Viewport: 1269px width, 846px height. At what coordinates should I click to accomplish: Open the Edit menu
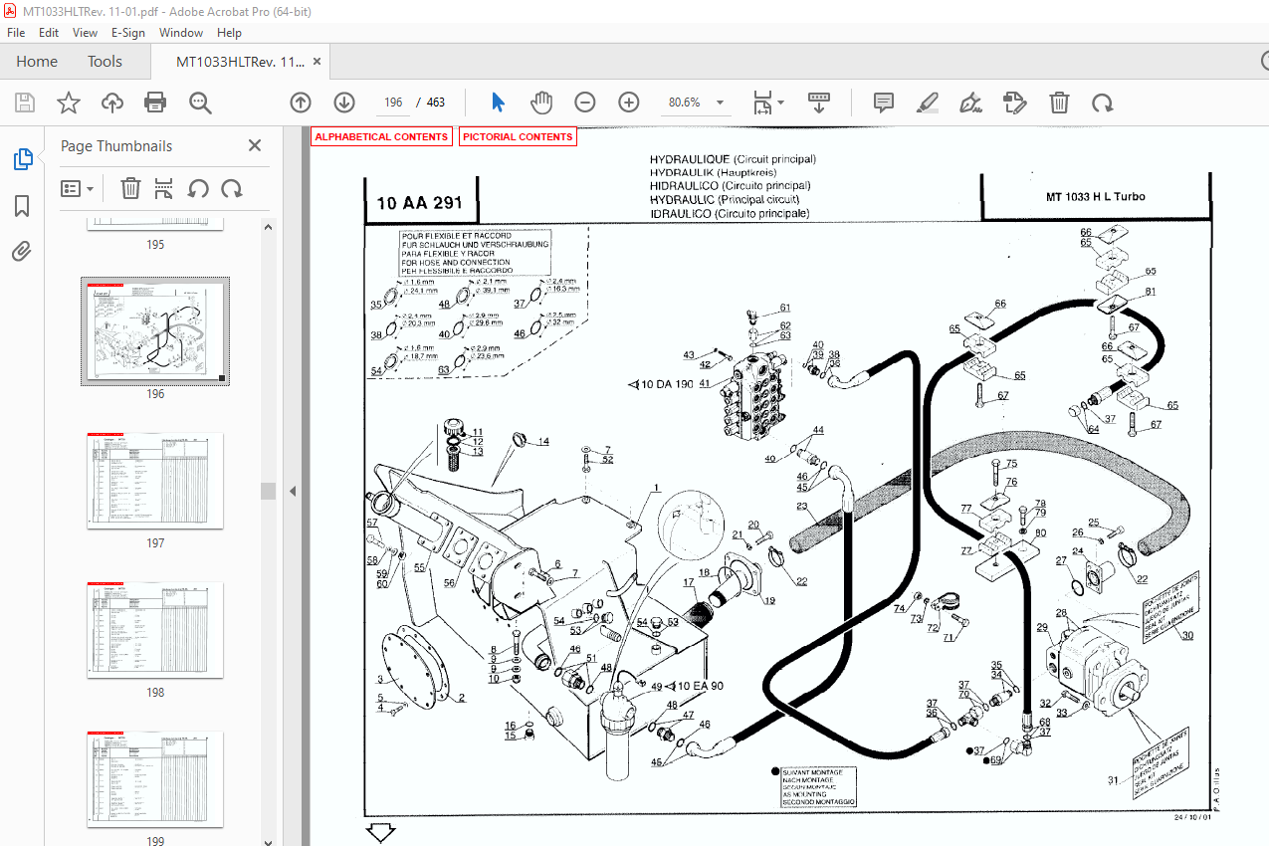pos(49,32)
